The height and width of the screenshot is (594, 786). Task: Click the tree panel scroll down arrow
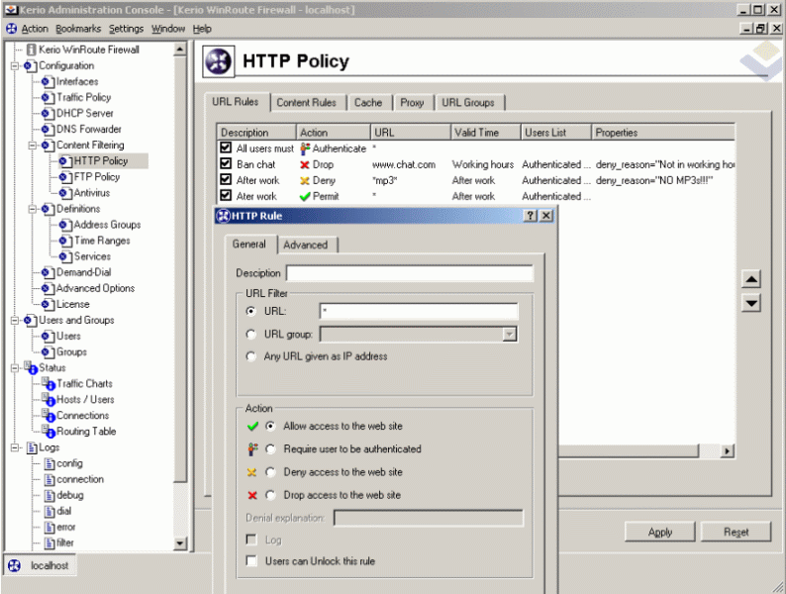[180, 544]
